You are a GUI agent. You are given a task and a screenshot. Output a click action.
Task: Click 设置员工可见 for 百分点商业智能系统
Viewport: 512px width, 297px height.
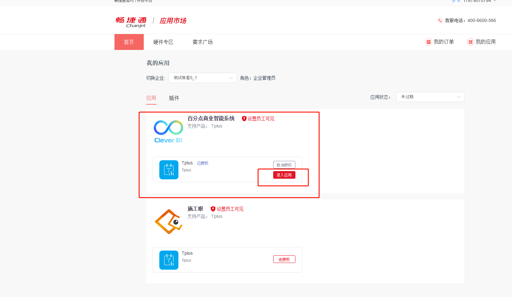(x=261, y=119)
